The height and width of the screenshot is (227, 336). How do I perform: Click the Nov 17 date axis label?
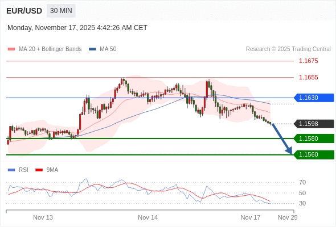pos(251,217)
